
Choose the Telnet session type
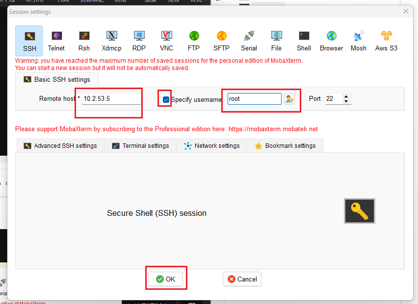pos(56,41)
